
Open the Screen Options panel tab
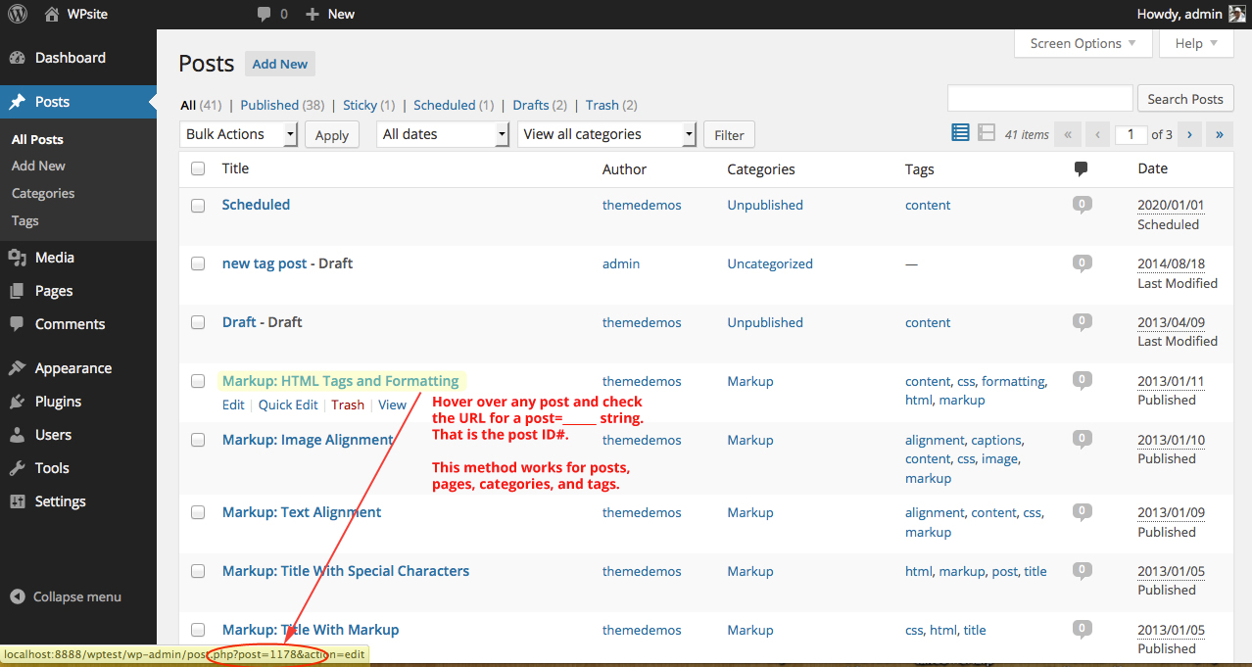[x=1083, y=43]
